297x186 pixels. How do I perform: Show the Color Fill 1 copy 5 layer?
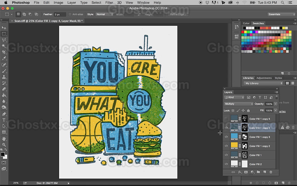[x=226, y=119]
